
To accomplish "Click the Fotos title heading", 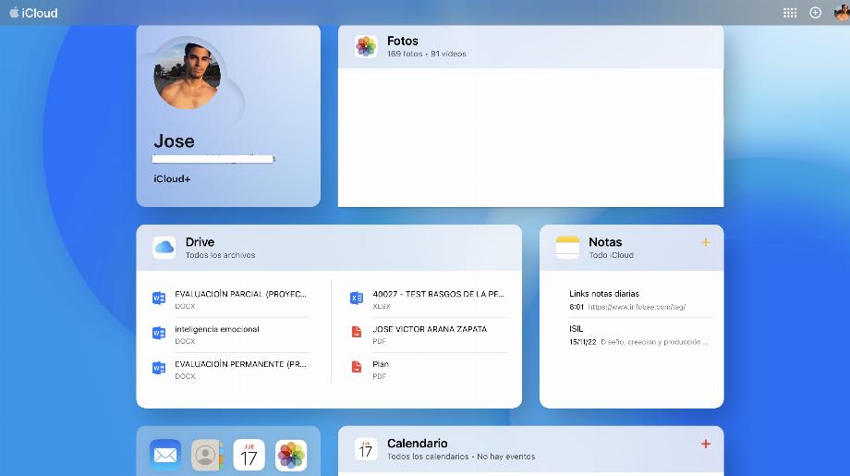I will point(402,41).
